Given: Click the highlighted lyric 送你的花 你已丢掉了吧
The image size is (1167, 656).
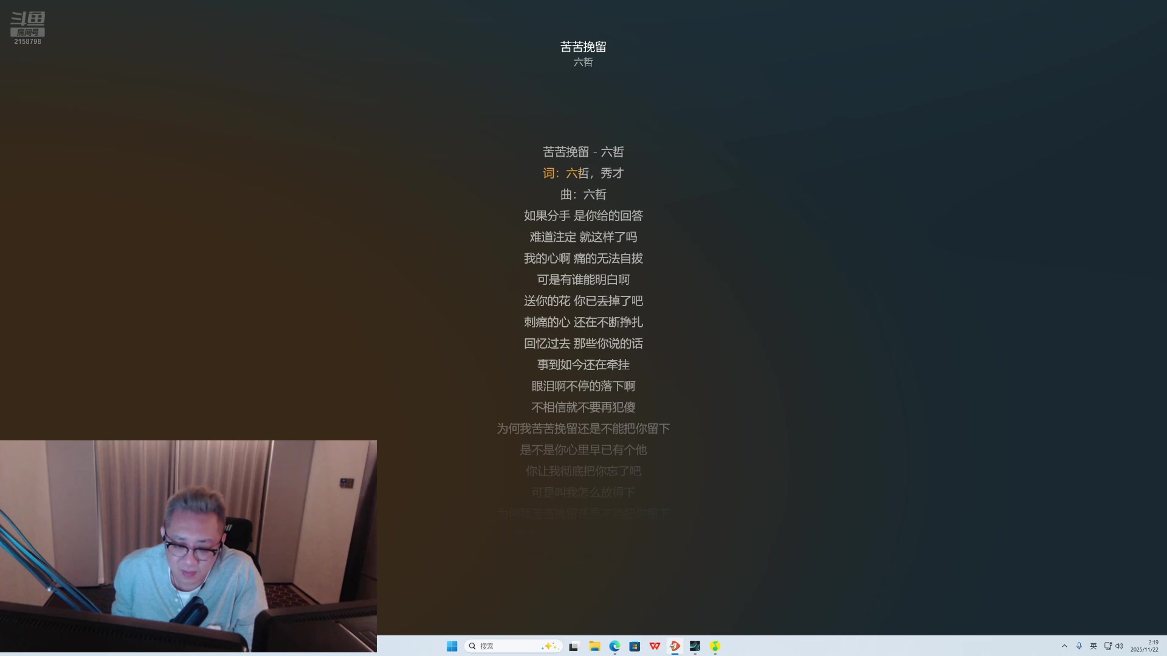Looking at the screenshot, I should [582, 301].
